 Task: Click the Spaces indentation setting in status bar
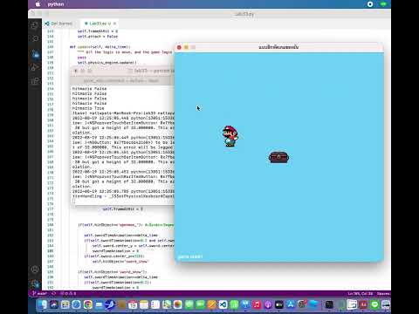383,294
